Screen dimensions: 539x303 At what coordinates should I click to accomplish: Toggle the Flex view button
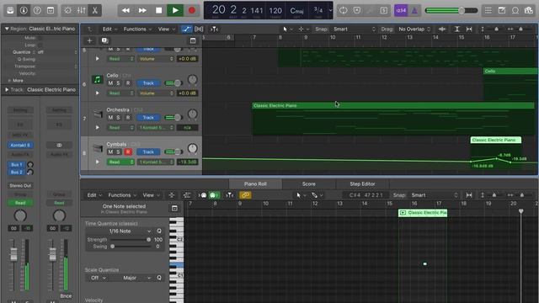(199, 29)
